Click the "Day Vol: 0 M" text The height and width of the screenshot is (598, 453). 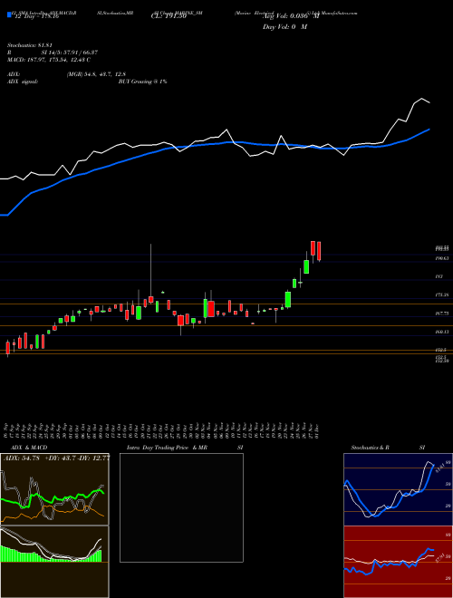(x=284, y=26)
